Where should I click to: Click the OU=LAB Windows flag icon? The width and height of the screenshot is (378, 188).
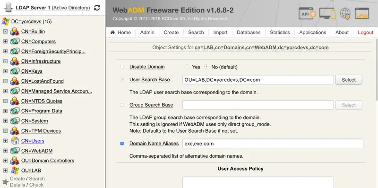tap(15, 171)
